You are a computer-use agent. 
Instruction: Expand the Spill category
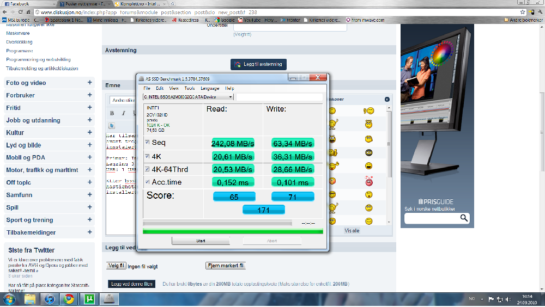[x=90, y=207]
